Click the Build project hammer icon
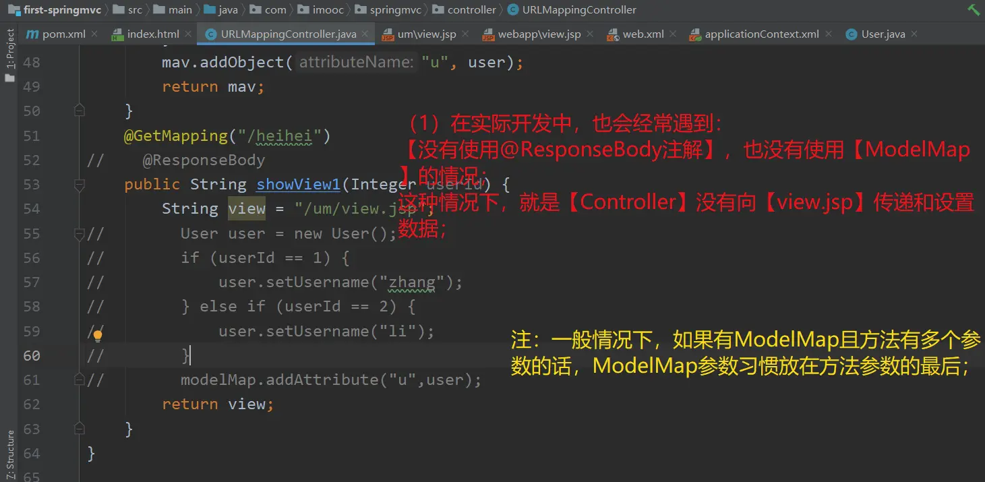Viewport: 985px width, 482px height. point(973,10)
